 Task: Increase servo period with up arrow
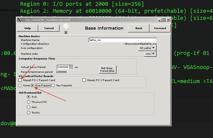(x=71, y=66)
